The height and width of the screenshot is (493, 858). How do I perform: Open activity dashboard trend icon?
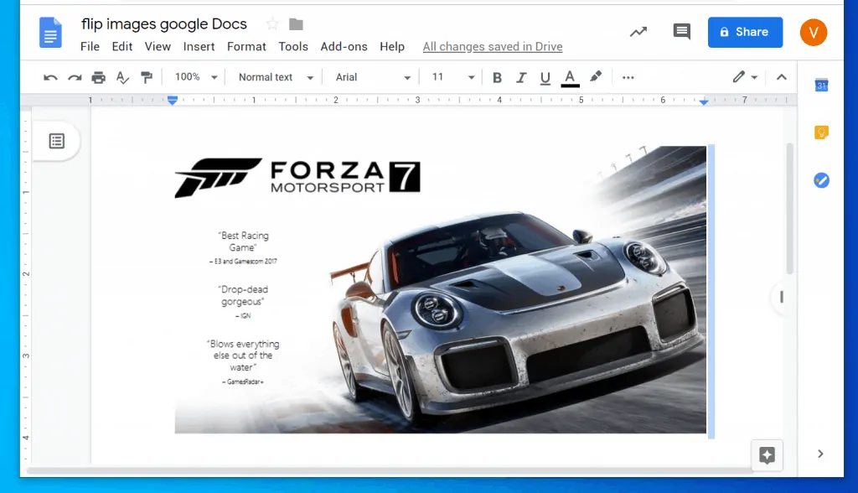(x=638, y=32)
